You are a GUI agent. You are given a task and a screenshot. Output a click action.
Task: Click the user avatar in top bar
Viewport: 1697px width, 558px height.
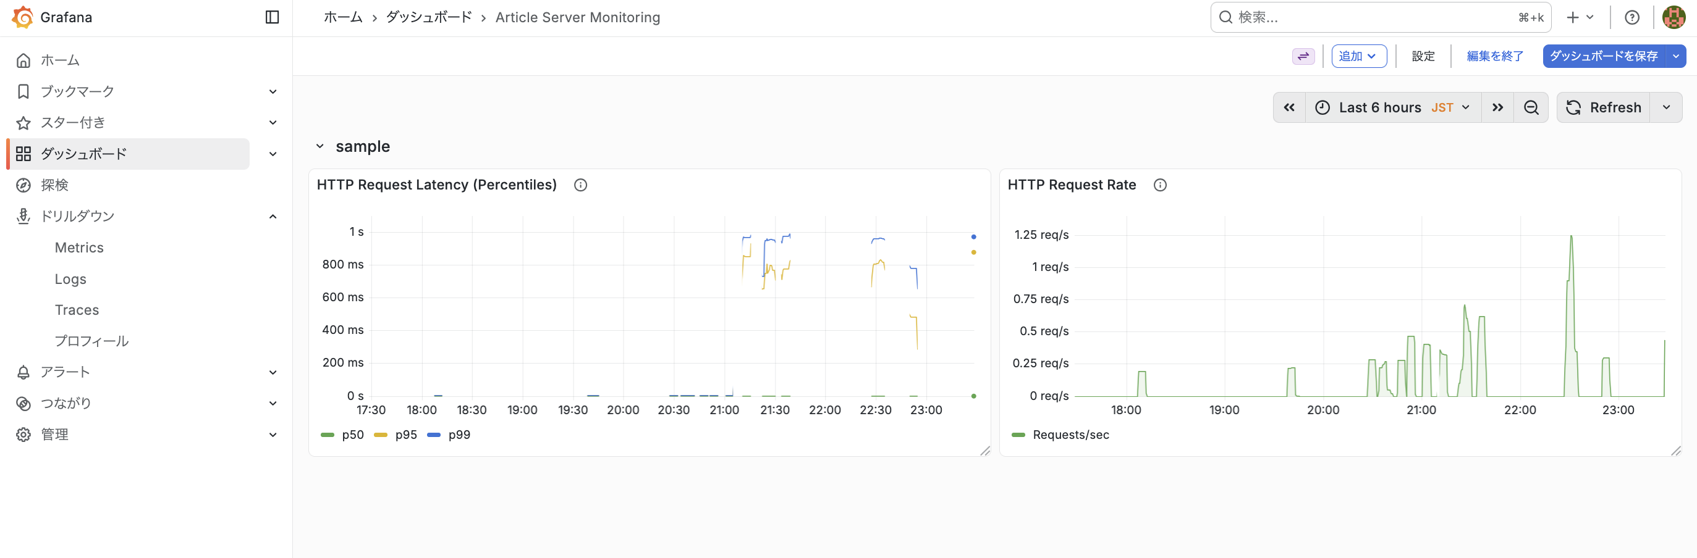[1674, 17]
